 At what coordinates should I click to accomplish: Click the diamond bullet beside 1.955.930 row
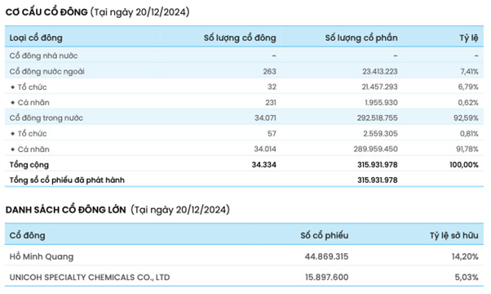click(x=12, y=103)
